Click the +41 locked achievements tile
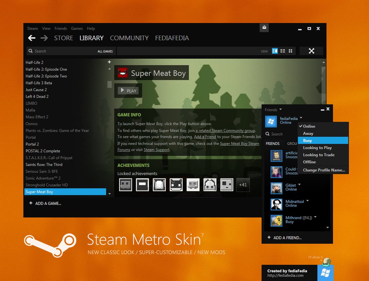 click(x=243, y=185)
